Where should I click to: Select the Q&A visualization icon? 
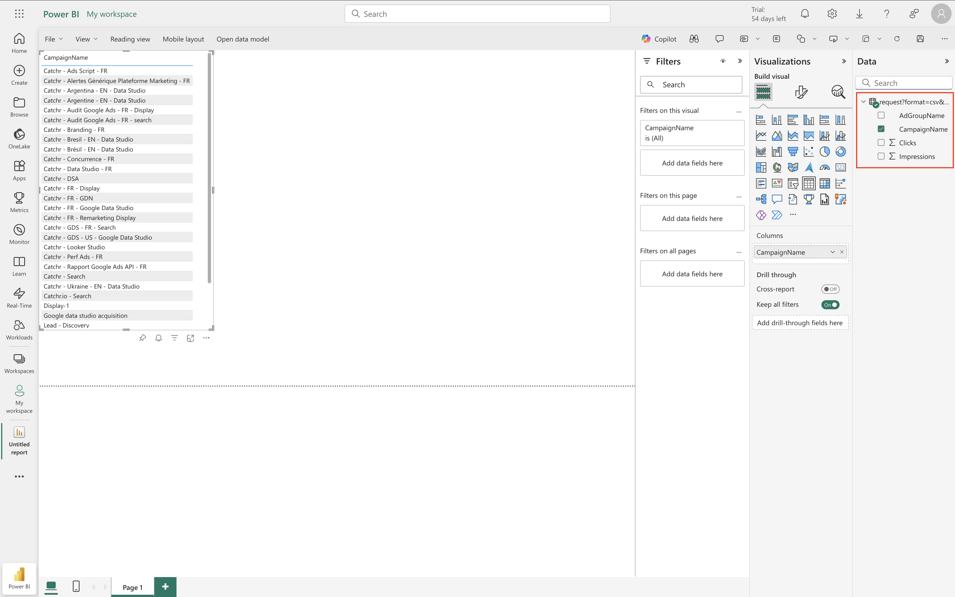[777, 199]
